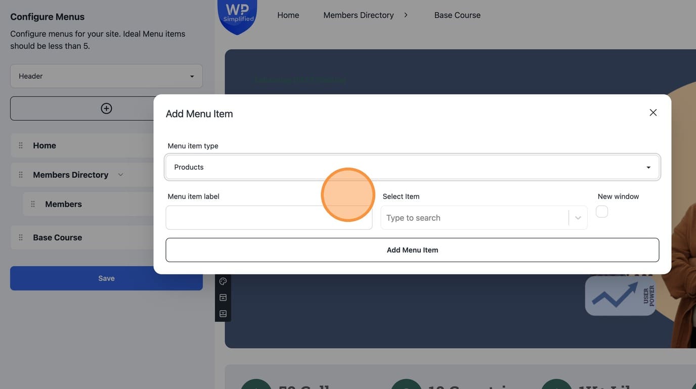The image size is (696, 389).
Task: Click the Menu item label input field
Action: click(x=269, y=218)
